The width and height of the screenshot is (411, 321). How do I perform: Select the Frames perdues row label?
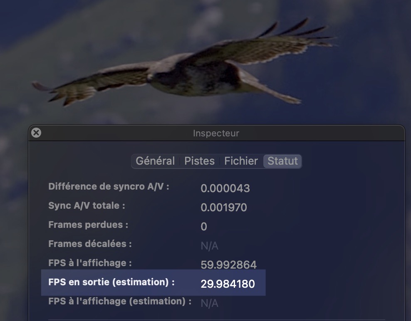(88, 225)
